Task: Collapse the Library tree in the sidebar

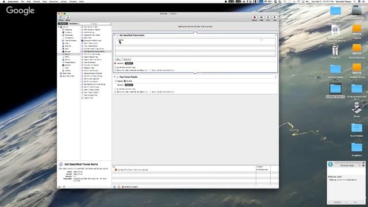Action: (x=59, y=27)
